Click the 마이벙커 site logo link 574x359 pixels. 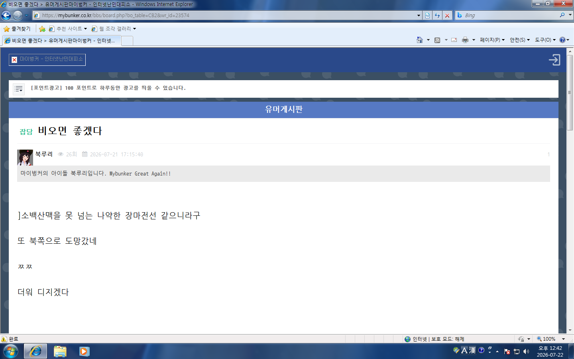pos(47,59)
